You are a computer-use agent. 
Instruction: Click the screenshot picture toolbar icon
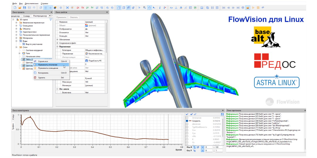[202, 8]
